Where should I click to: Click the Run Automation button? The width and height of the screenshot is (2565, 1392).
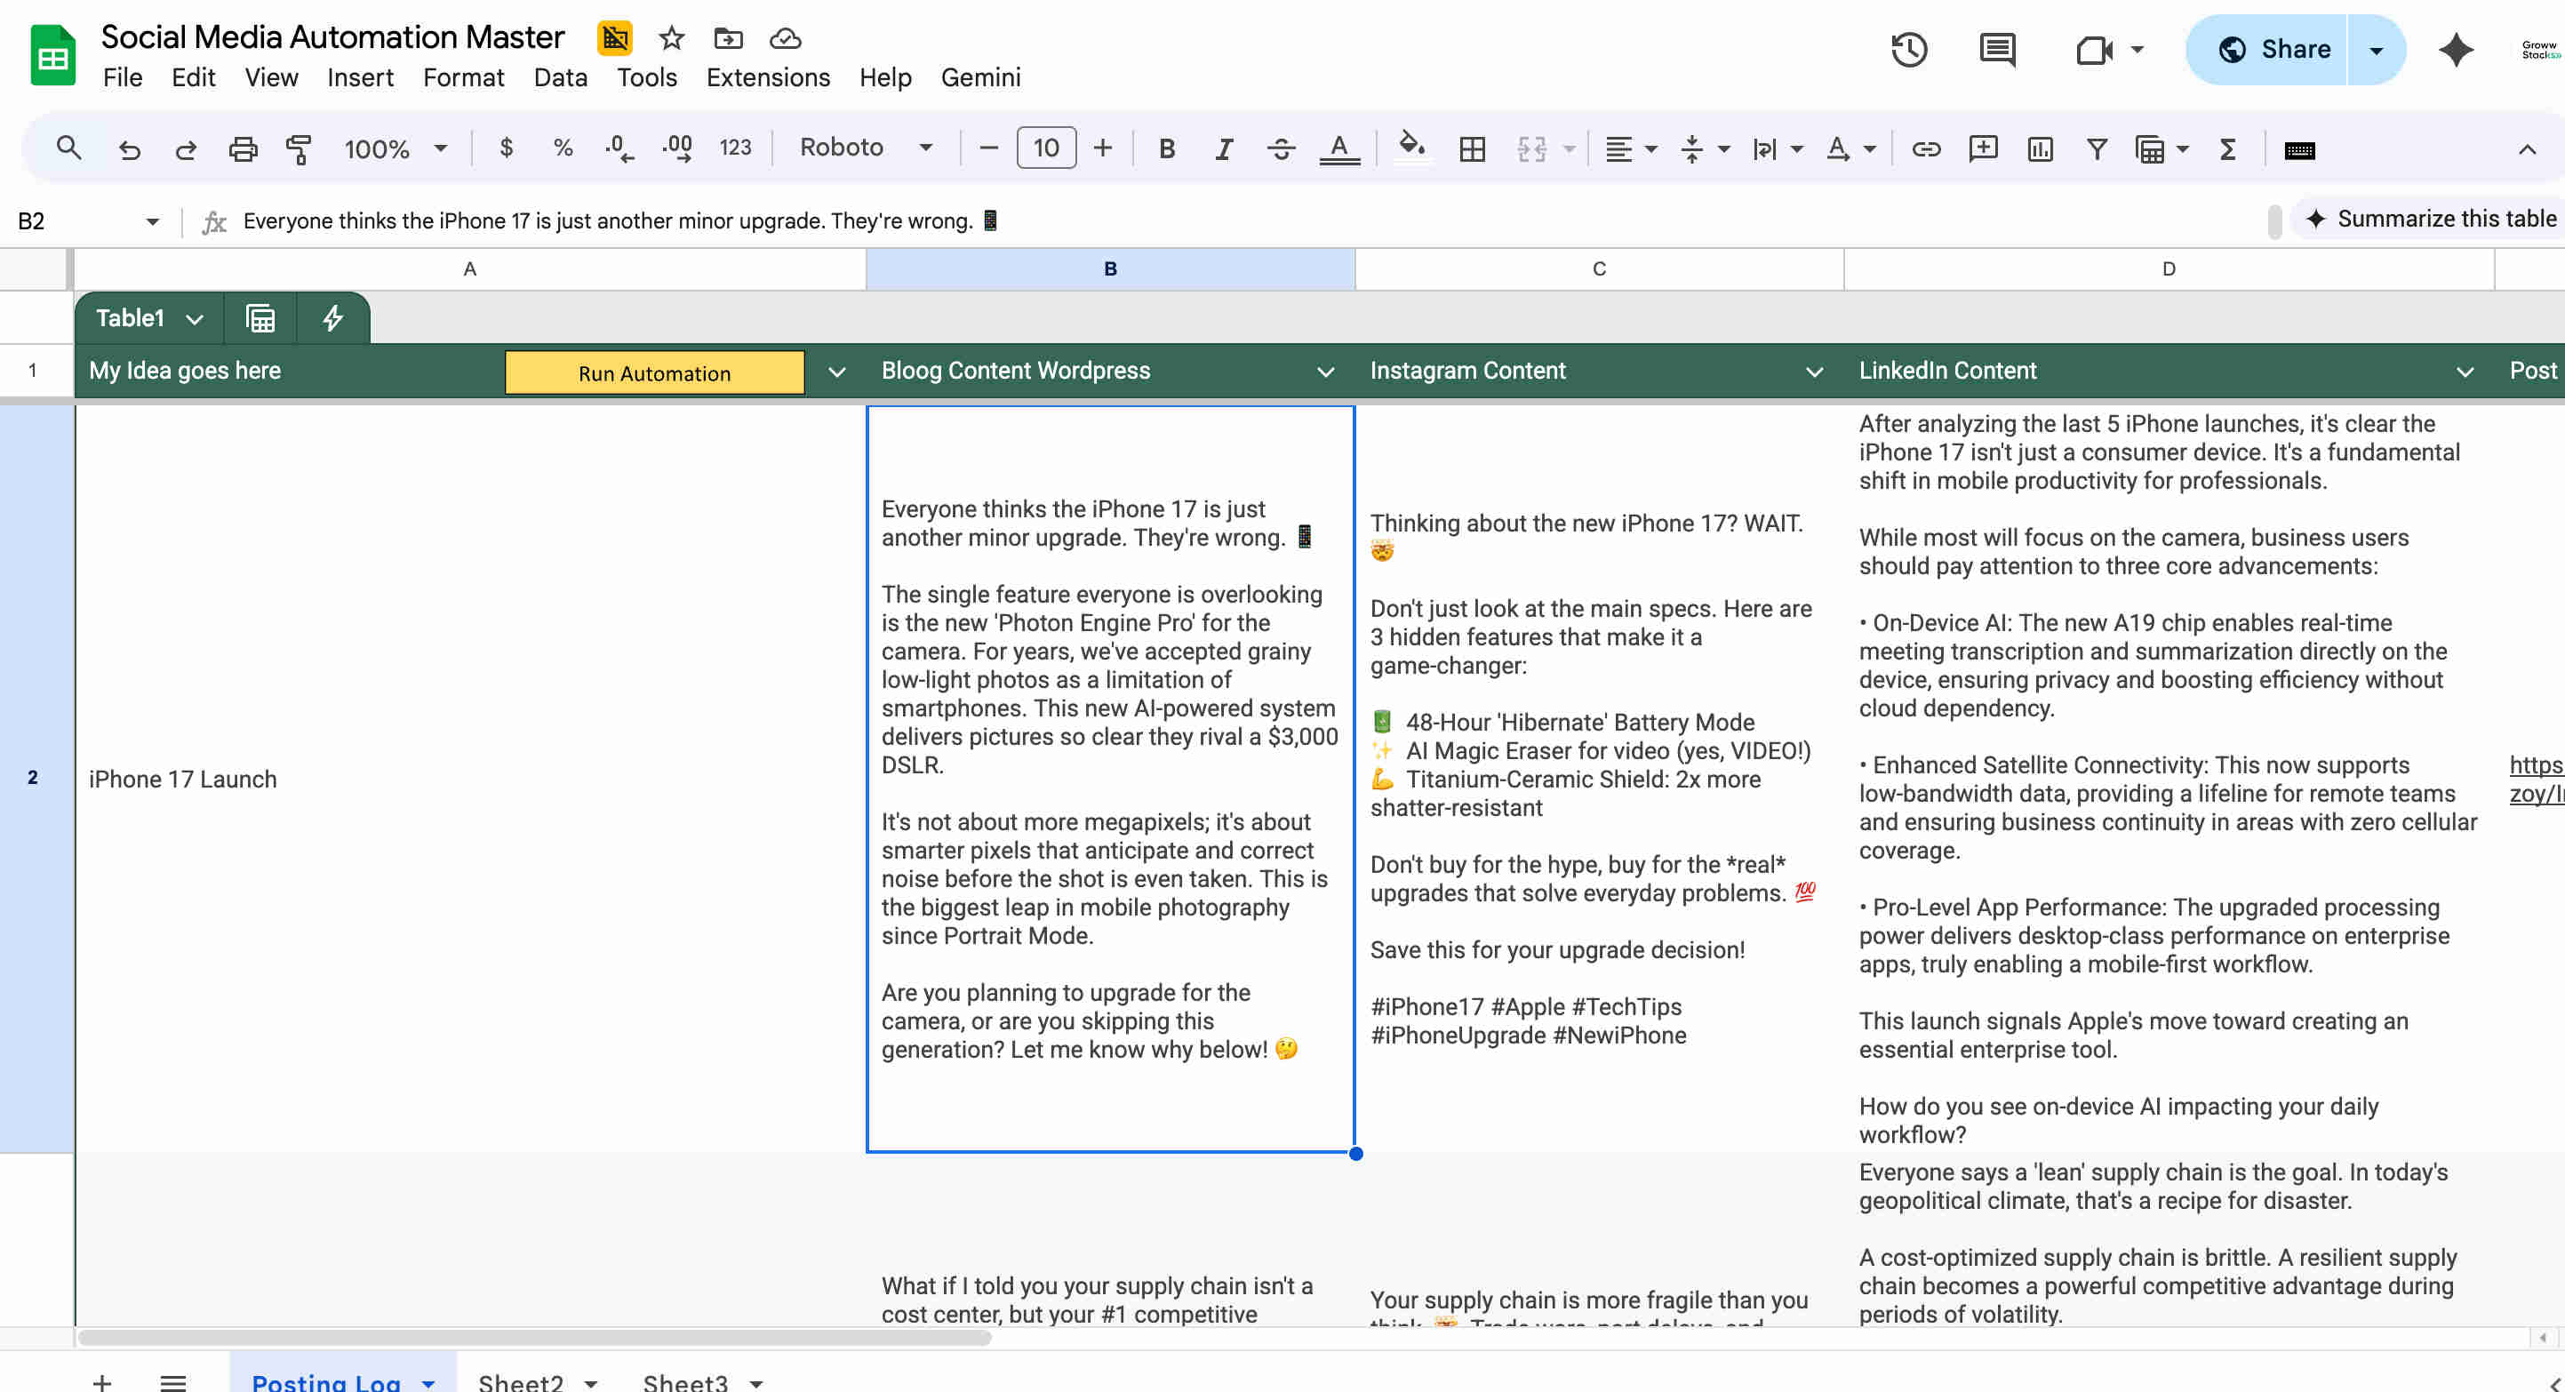(x=654, y=372)
